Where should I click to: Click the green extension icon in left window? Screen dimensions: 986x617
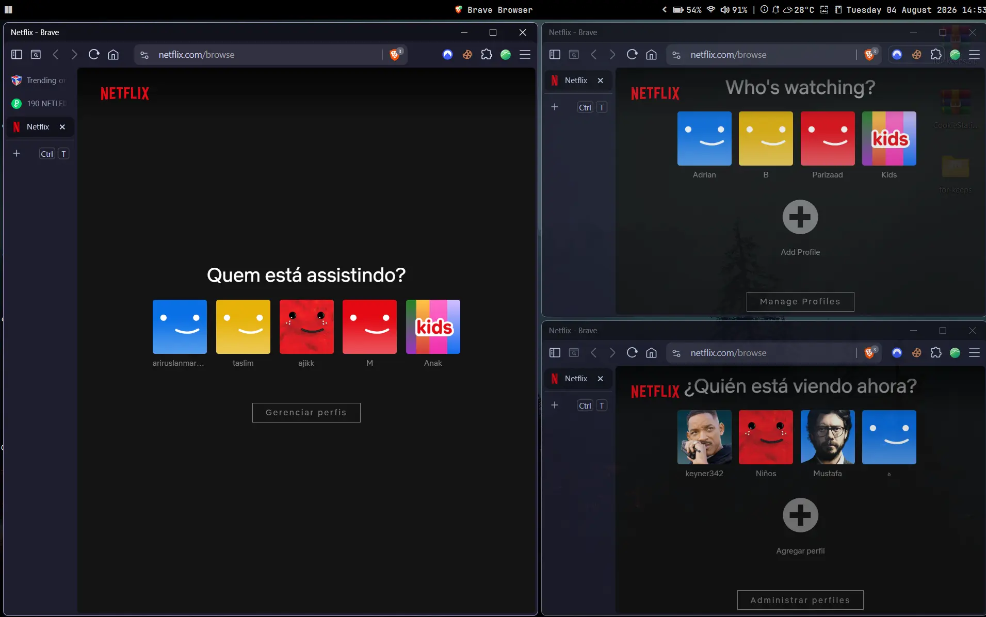[506, 55]
